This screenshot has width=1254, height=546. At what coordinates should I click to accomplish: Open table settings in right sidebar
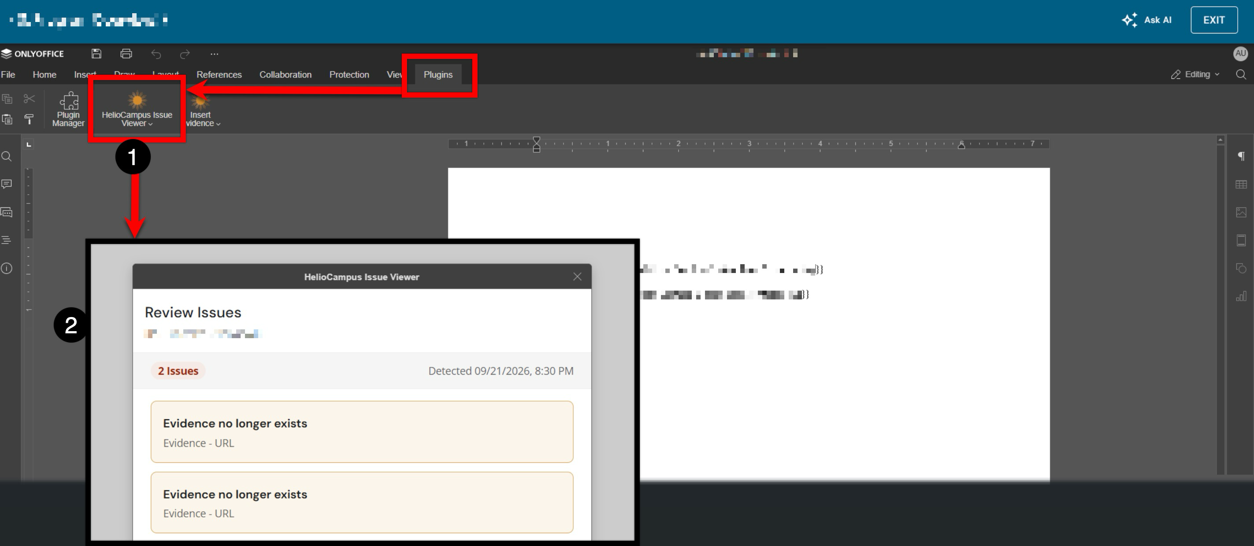(x=1241, y=184)
